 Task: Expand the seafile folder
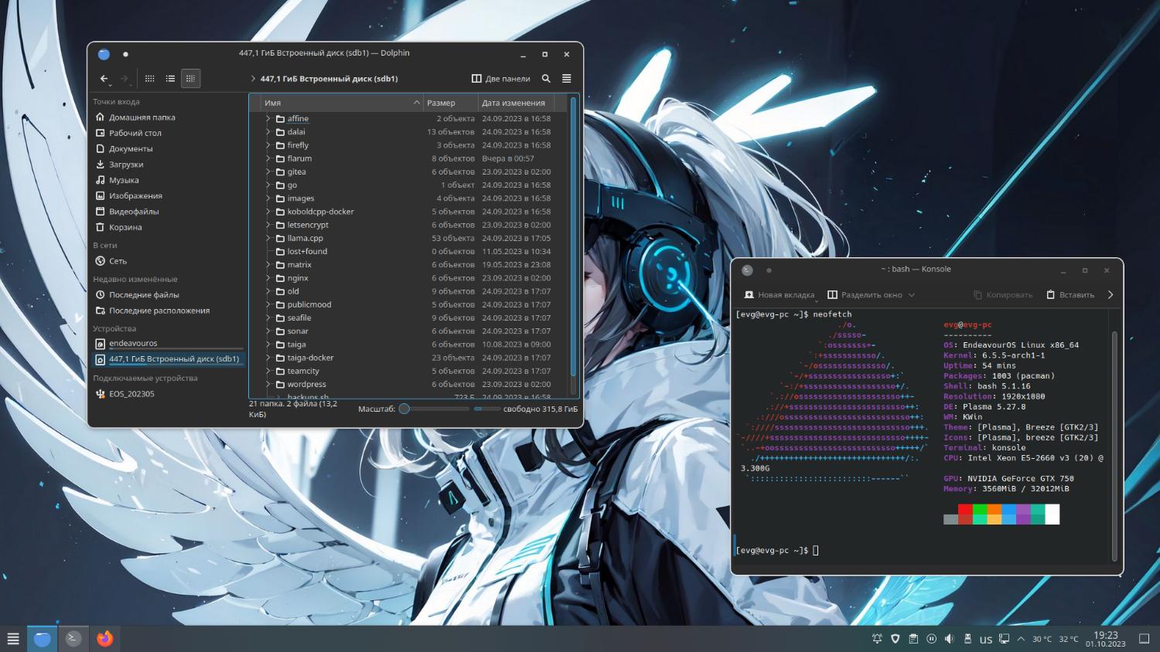pyautogui.click(x=268, y=318)
